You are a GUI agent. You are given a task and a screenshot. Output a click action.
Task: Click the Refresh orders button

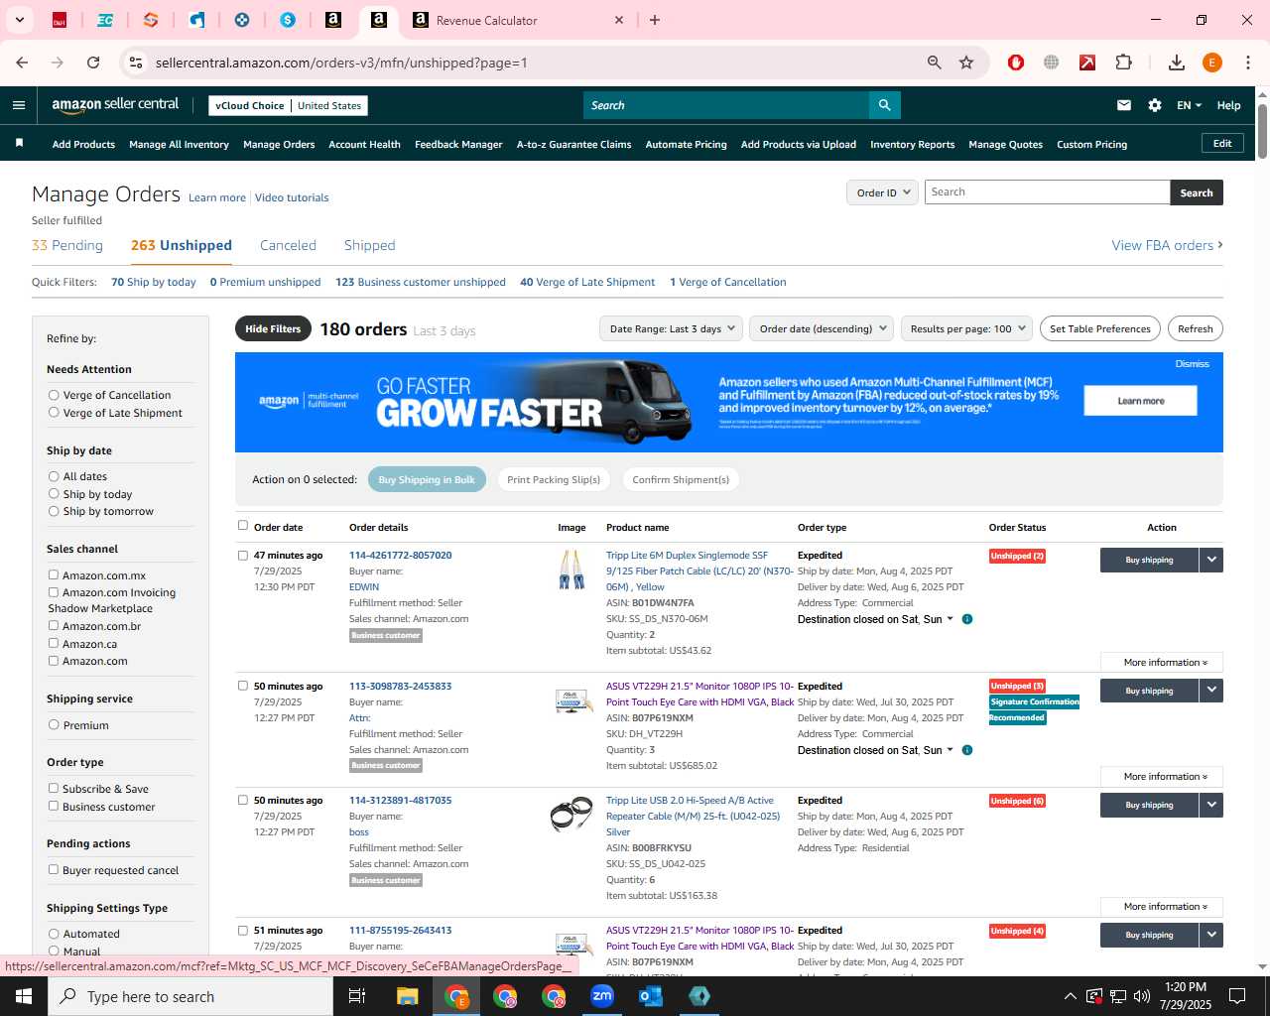coord(1195,328)
